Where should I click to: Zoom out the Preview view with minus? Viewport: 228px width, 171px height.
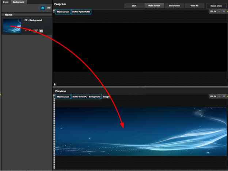220,96
